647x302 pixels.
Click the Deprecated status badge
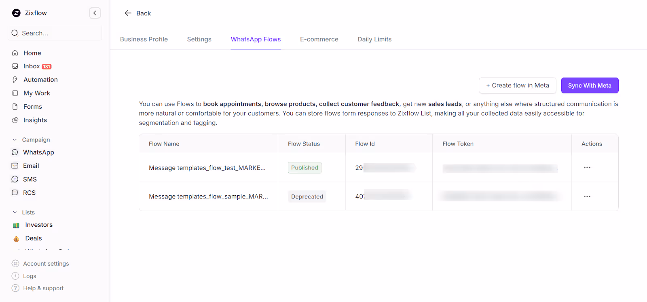[x=307, y=196]
